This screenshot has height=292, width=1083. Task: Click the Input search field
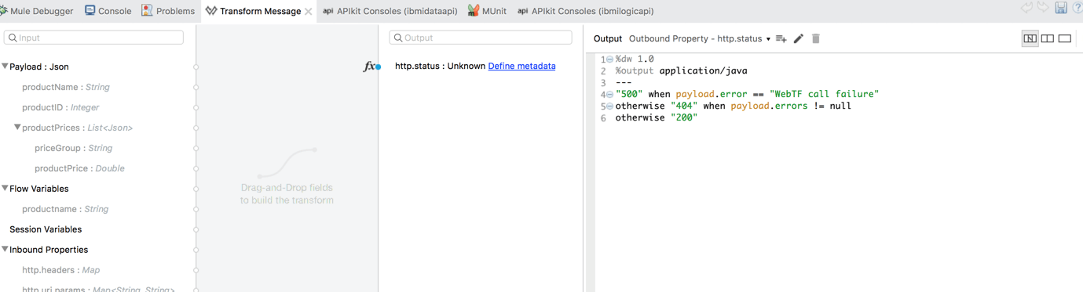pyautogui.click(x=93, y=38)
